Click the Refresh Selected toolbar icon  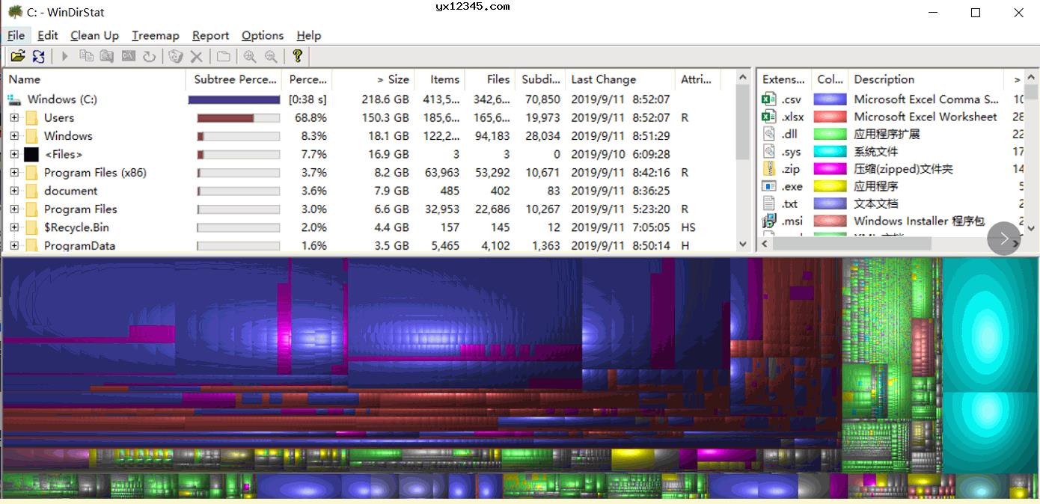(149, 56)
